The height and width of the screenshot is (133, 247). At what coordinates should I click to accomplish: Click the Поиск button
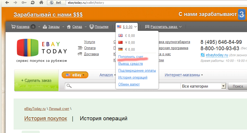point(238,86)
